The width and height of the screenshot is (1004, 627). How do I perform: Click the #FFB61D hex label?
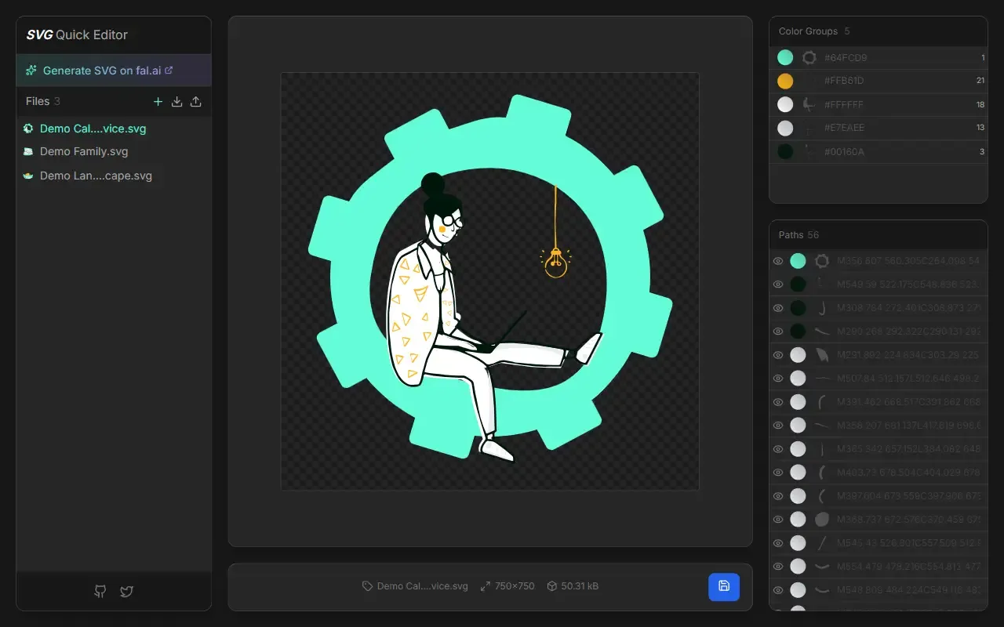(844, 81)
